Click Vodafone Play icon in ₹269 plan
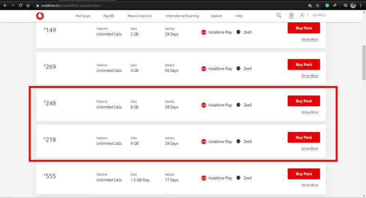The image size is (366, 198). (203, 69)
